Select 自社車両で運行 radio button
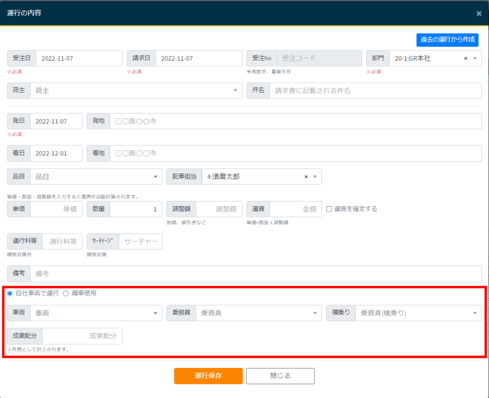 point(10,294)
